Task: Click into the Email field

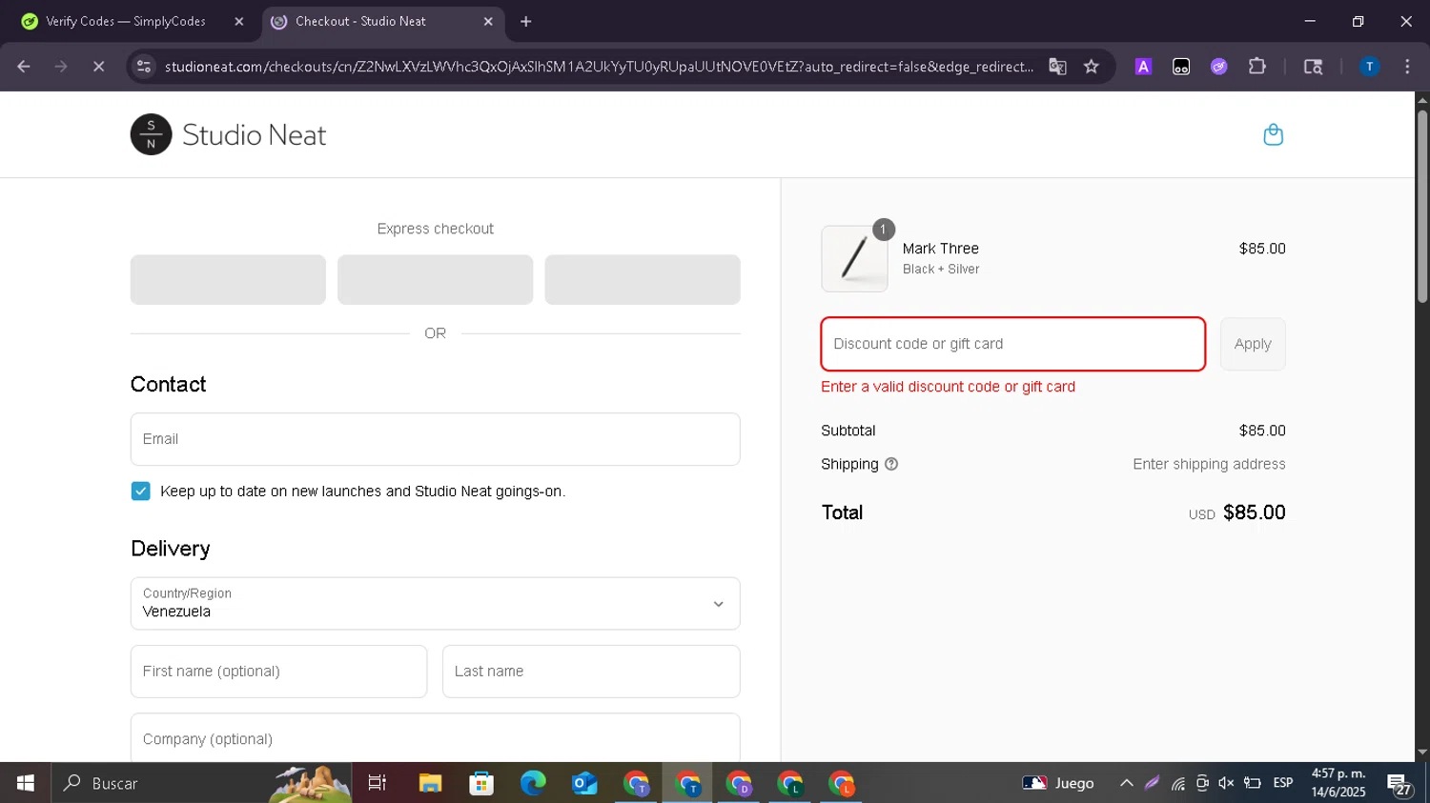Action: click(x=435, y=439)
